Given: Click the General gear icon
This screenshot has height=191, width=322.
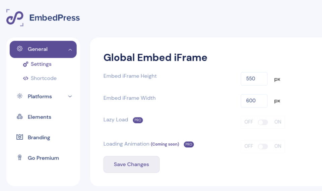Looking at the screenshot, I should (20, 49).
